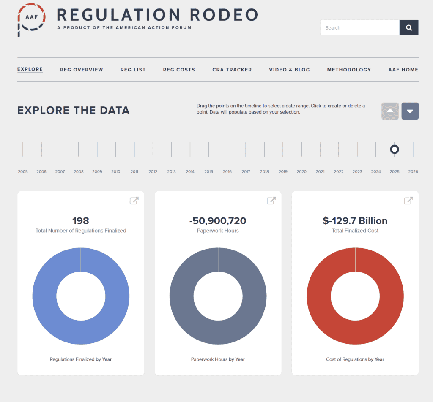The height and width of the screenshot is (402, 433).
Task: Select the REG COSTS menu item
Action: point(179,70)
